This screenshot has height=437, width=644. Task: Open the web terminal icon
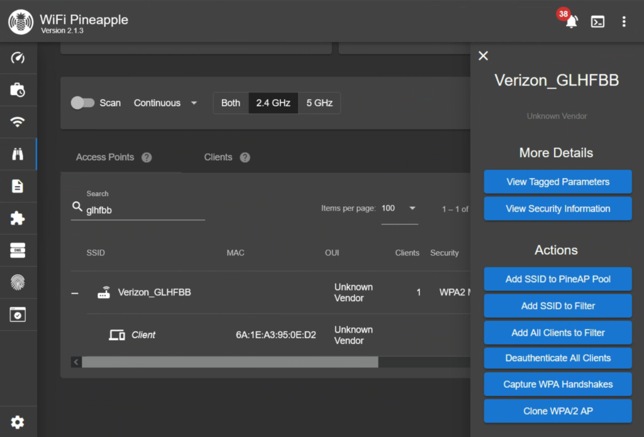coord(597,21)
